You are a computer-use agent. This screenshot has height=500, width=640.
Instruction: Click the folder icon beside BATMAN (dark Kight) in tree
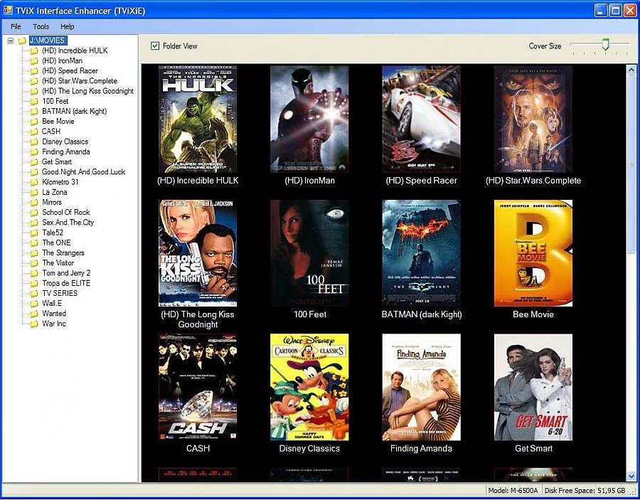(x=34, y=112)
